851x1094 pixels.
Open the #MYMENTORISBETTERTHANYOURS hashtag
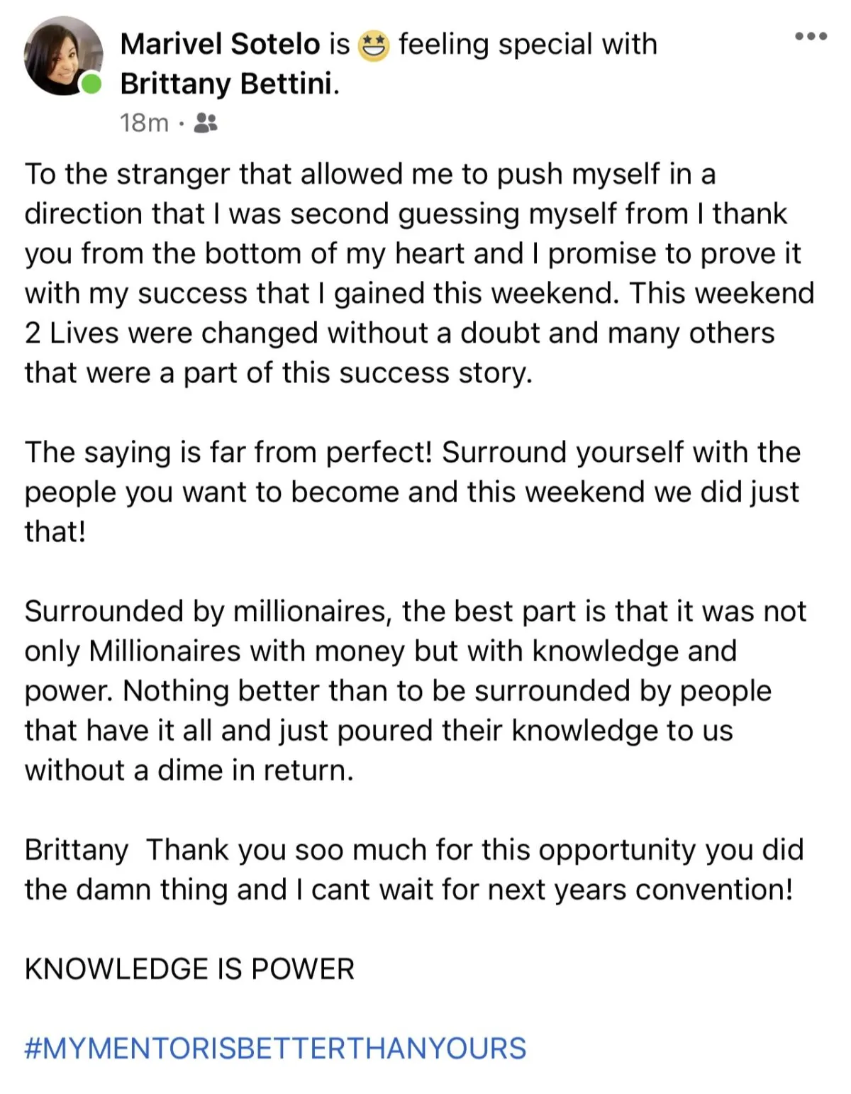pos(276,1048)
